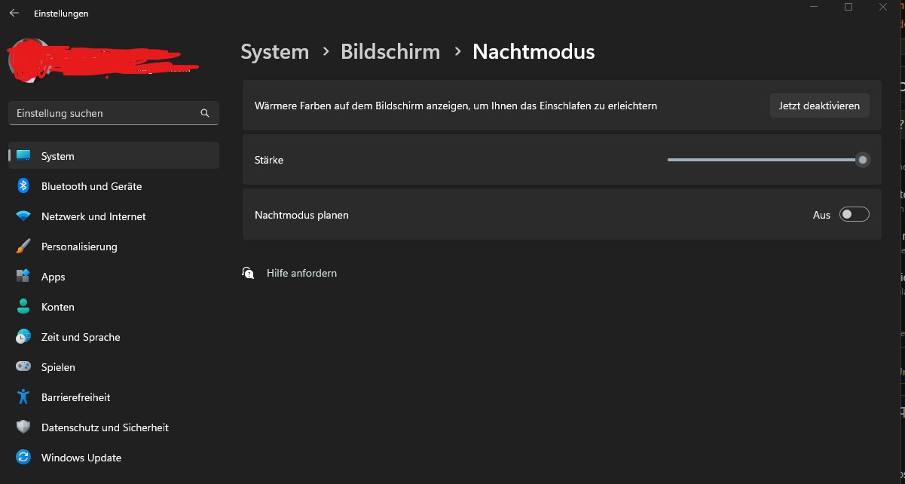Open the Hilfe anfordern link
This screenshot has width=905, height=484.
click(x=301, y=273)
